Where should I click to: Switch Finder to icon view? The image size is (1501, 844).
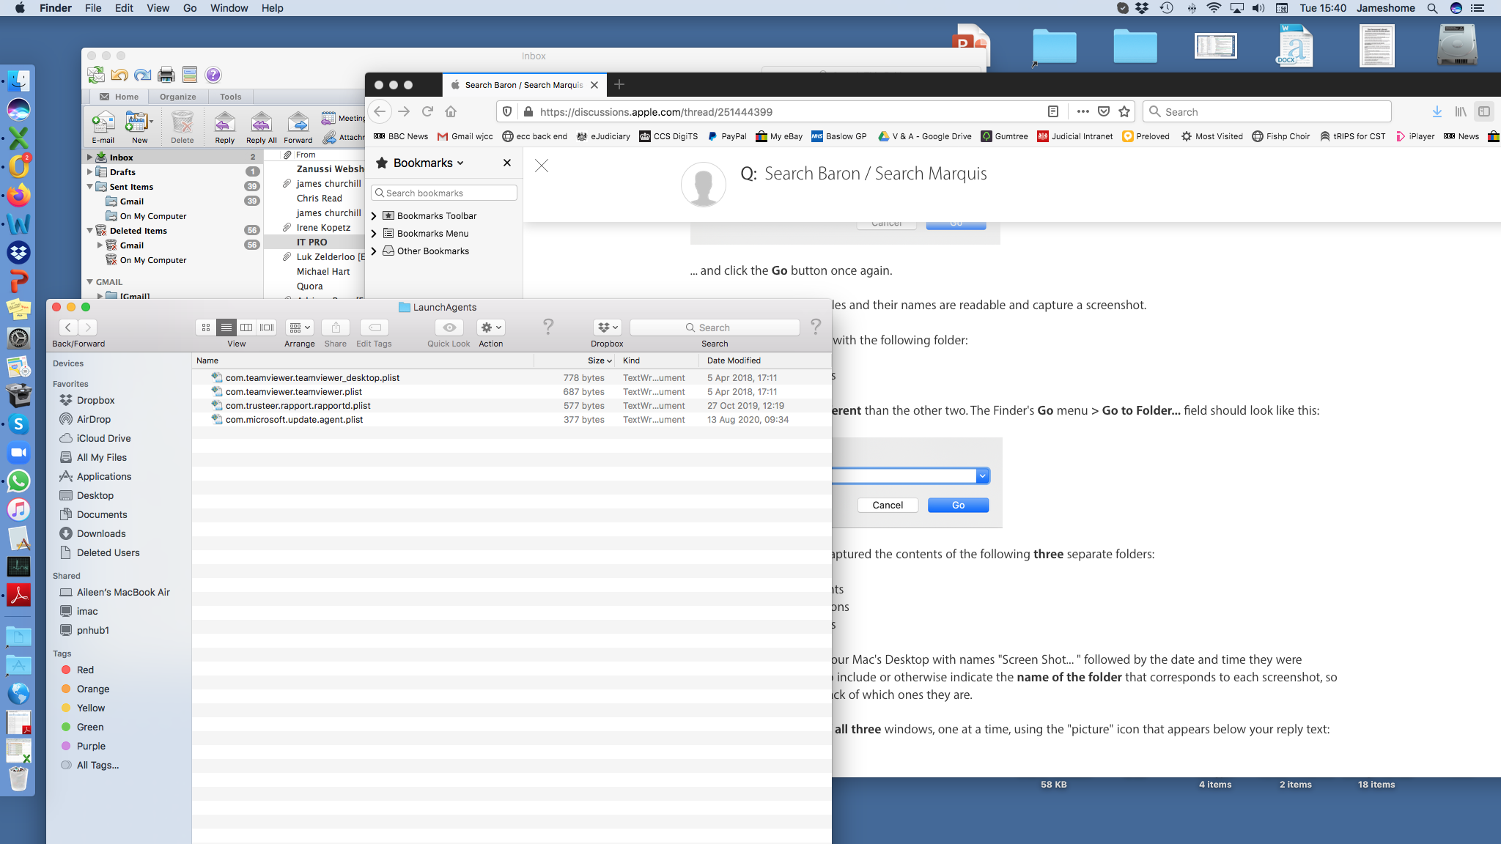click(x=206, y=327)
